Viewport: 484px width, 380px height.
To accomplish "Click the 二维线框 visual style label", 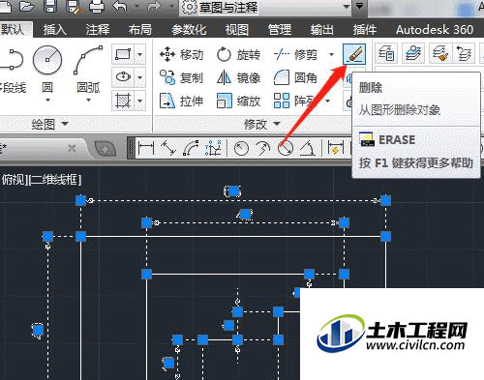I will (x=55, y=180).
